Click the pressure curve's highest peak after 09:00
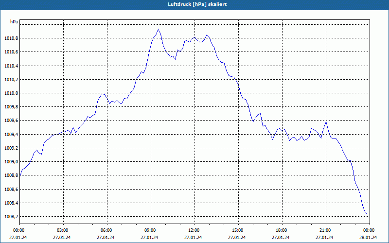This screenshot has width=389, height=243. pyautogui.click(x=159, y=29)
